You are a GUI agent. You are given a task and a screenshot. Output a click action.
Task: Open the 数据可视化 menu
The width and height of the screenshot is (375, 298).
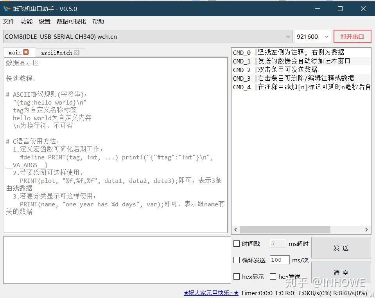click(x=71, y=22)
